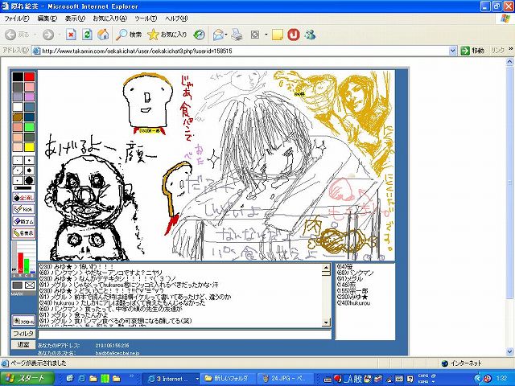
Task: Click the Edit page toolbar icon
Action: 255,35
